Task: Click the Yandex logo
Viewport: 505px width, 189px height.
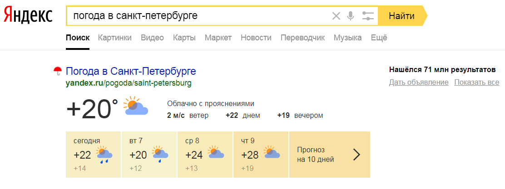Action: (x=28, y=15)
